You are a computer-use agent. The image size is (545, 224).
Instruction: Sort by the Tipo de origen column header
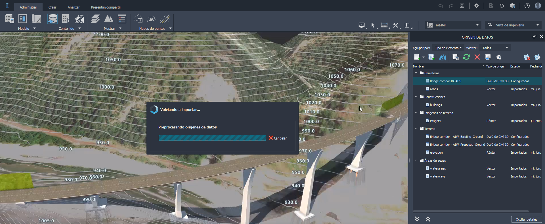[x=498, y=66]
